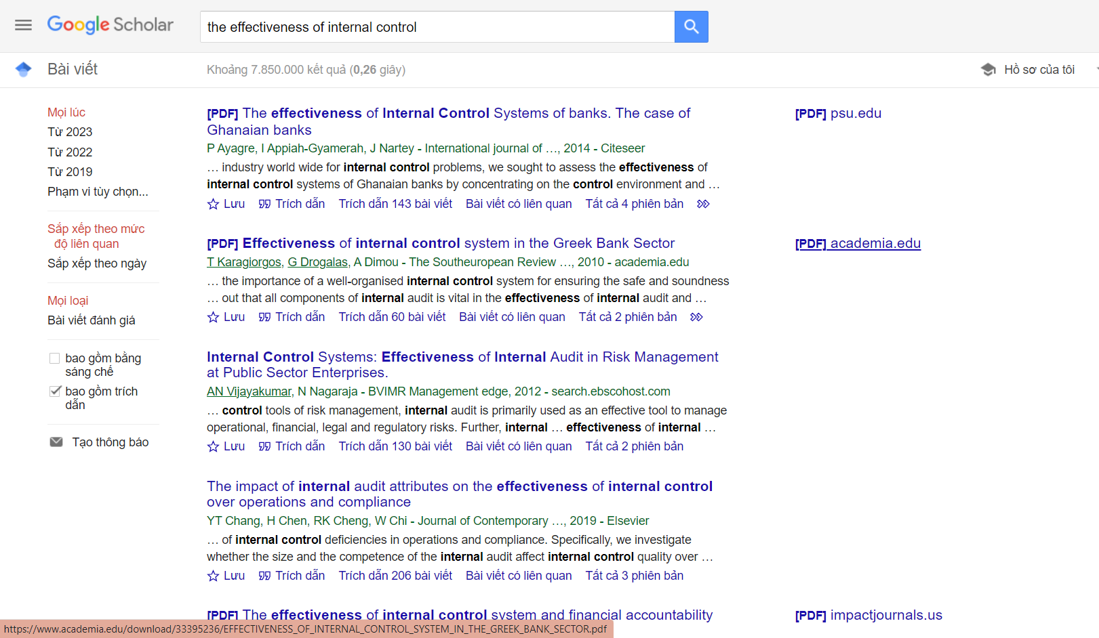Sort results by Sắp xếp theo ngày
This screenshot has width=1099, height=638.
[97, 263]
